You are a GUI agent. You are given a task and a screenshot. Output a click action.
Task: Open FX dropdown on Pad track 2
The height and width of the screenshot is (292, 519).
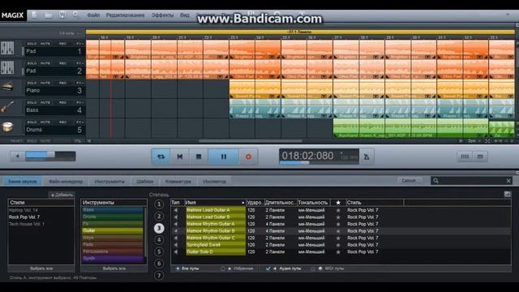79,63
